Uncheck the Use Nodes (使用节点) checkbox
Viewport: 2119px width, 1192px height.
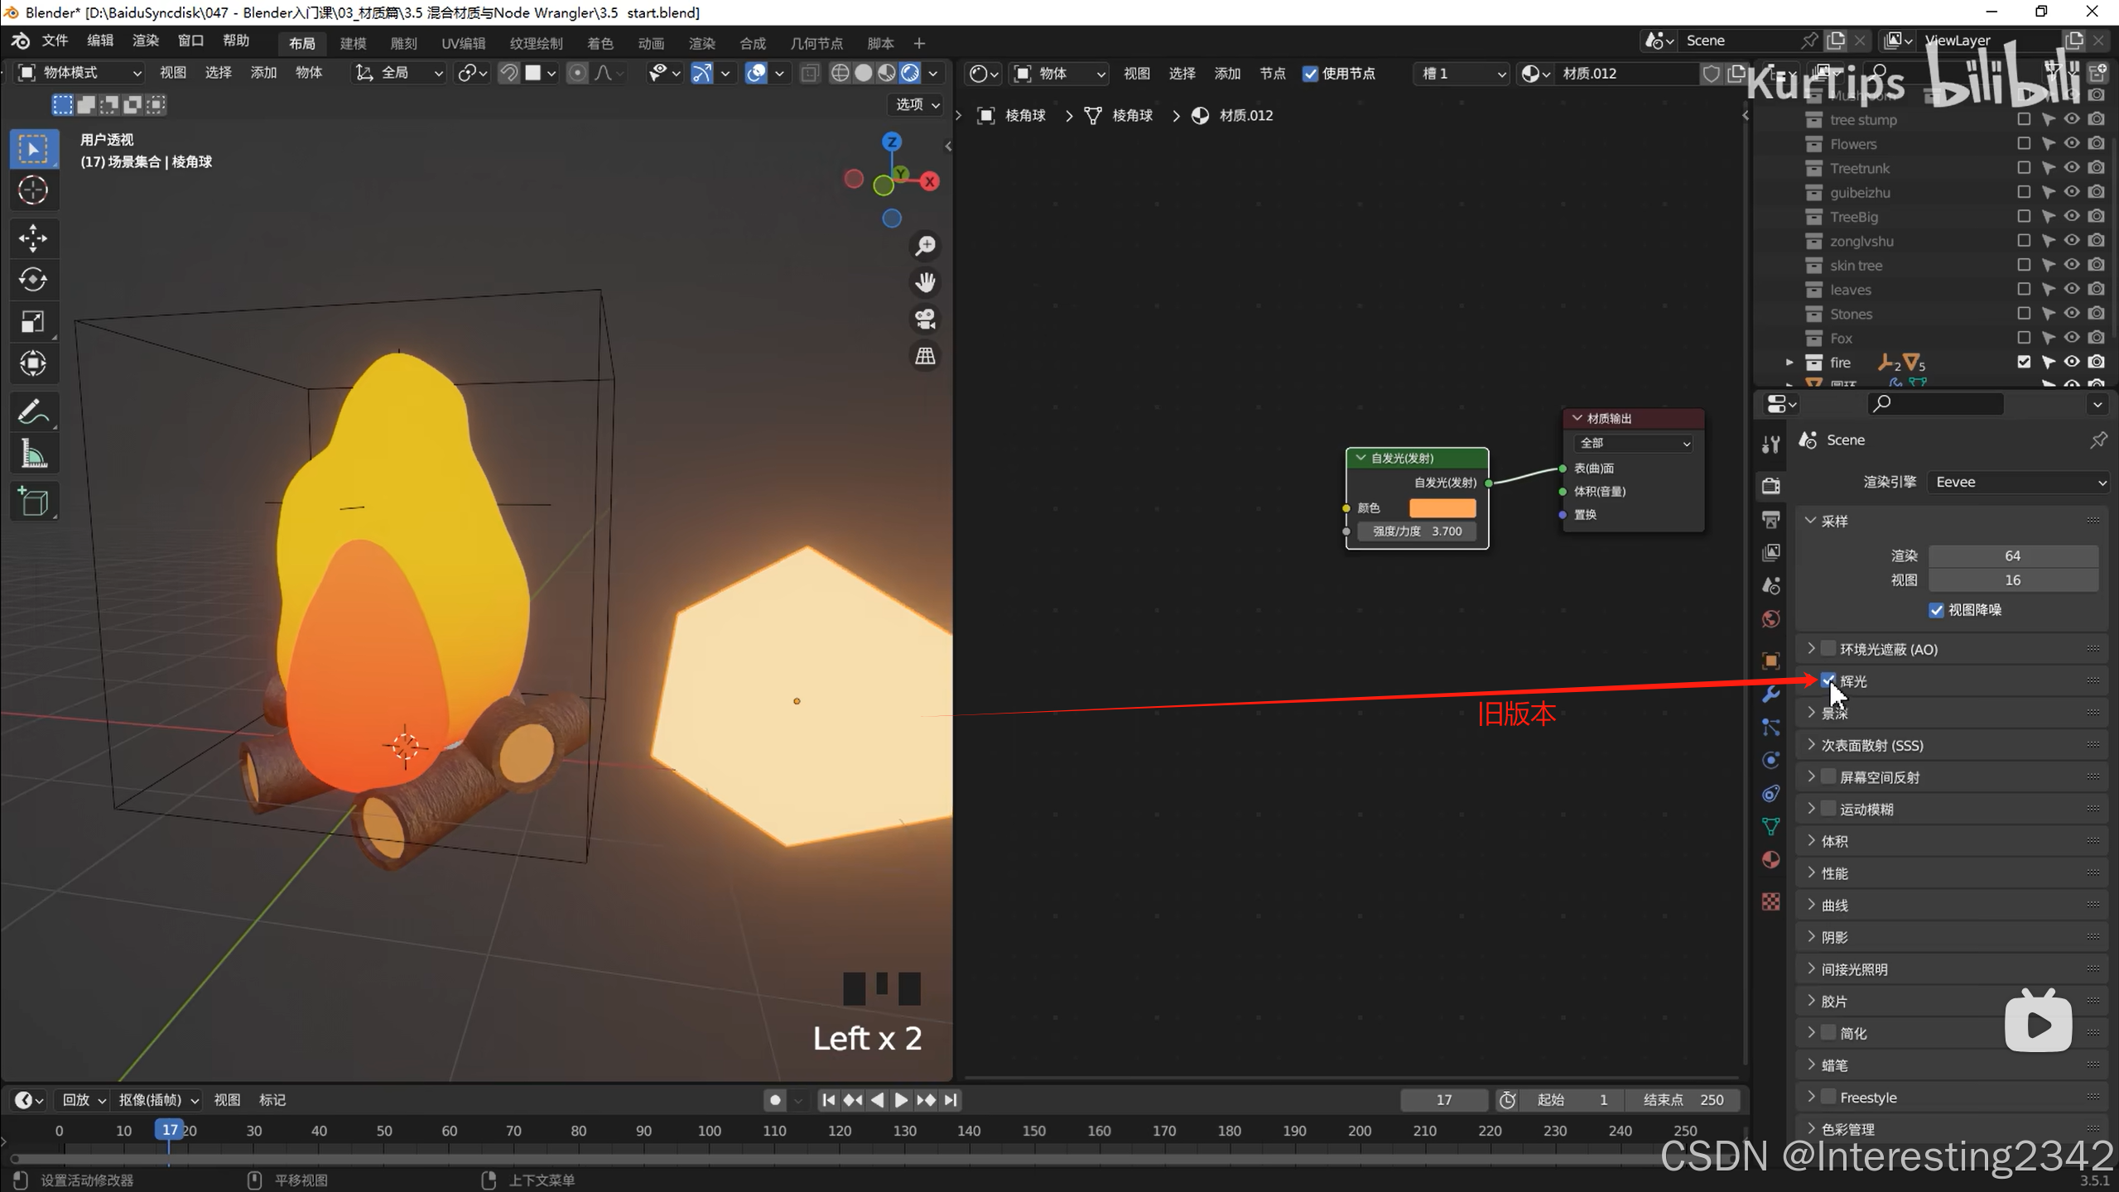[x=1310, y=74]
